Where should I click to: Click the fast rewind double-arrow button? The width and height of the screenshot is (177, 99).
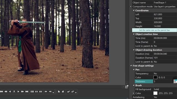[x=6, y=92]
